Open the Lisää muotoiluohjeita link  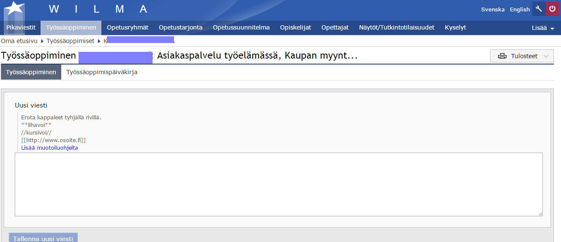click(x=49, y=148)
